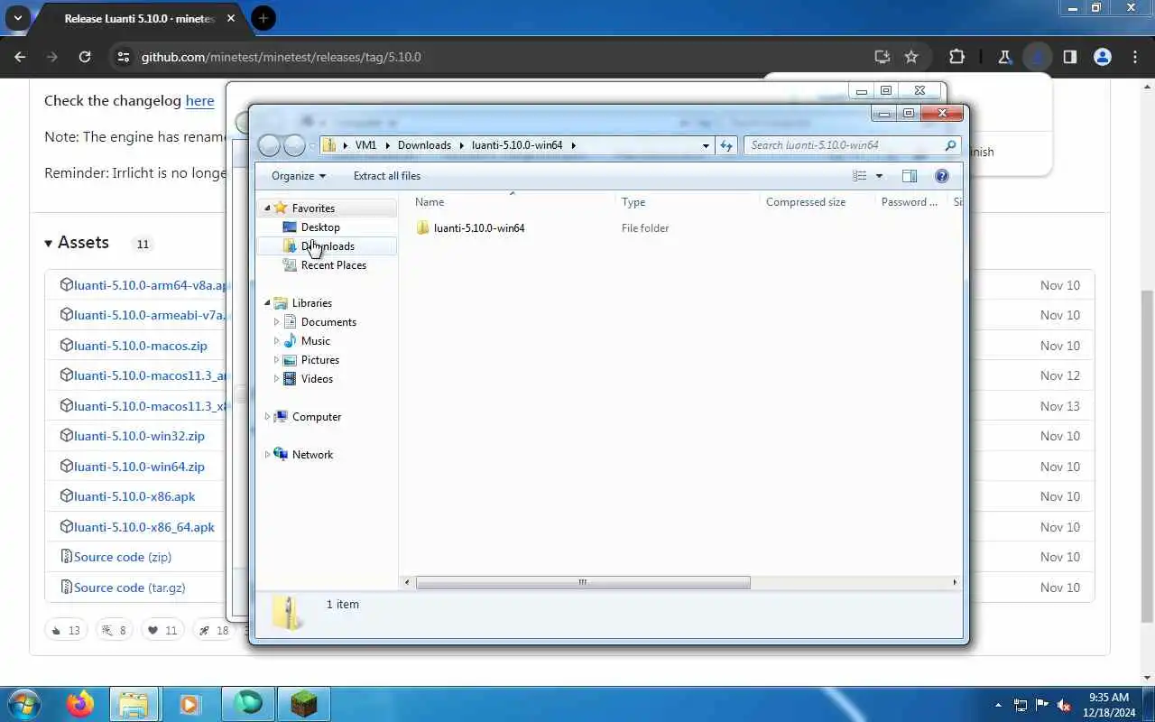Download luanti-5.10.0-x86.apk asset
1155x722 pixels.
(134, 496)
